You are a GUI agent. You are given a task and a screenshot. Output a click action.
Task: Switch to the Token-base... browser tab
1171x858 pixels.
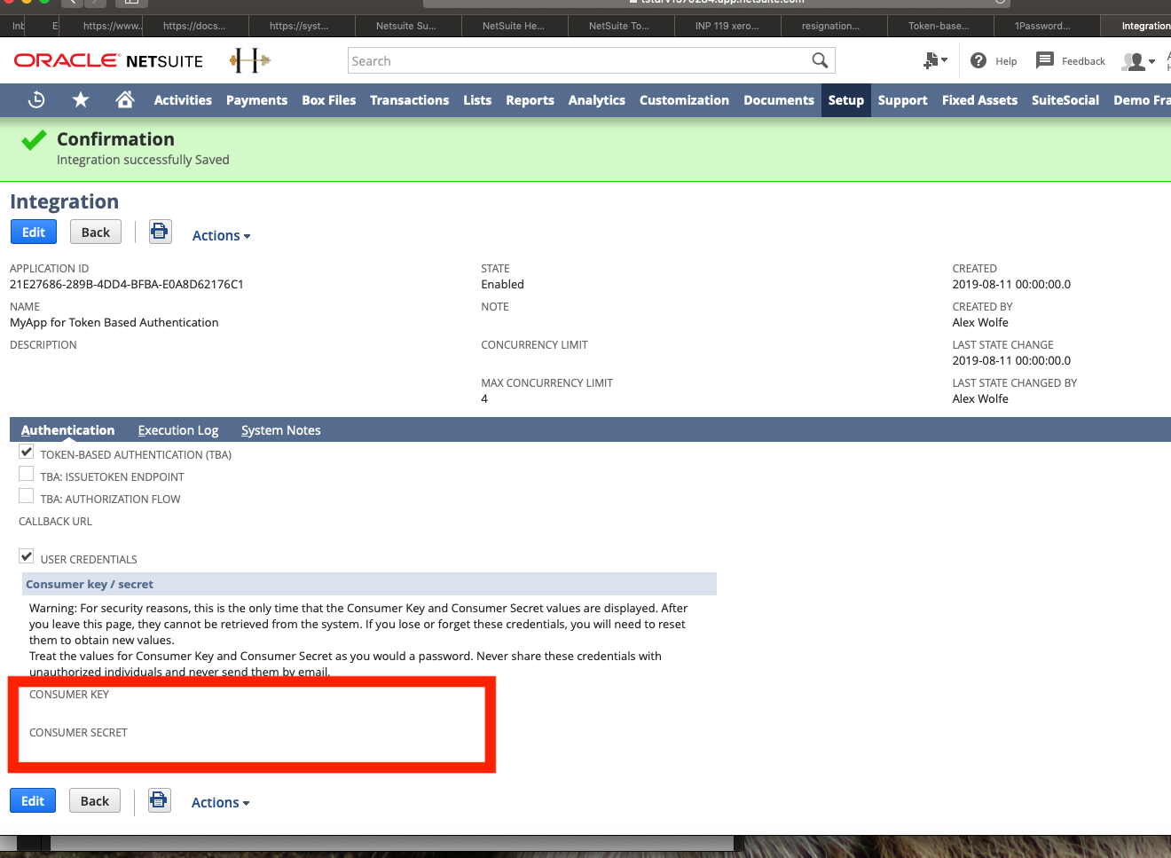939,26
